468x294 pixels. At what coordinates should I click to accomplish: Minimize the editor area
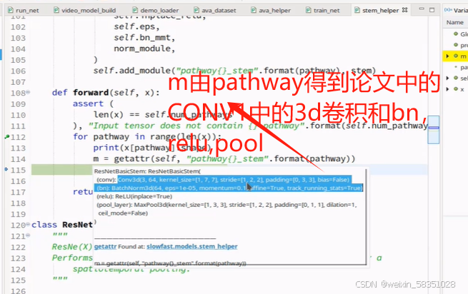click(422, 9)
